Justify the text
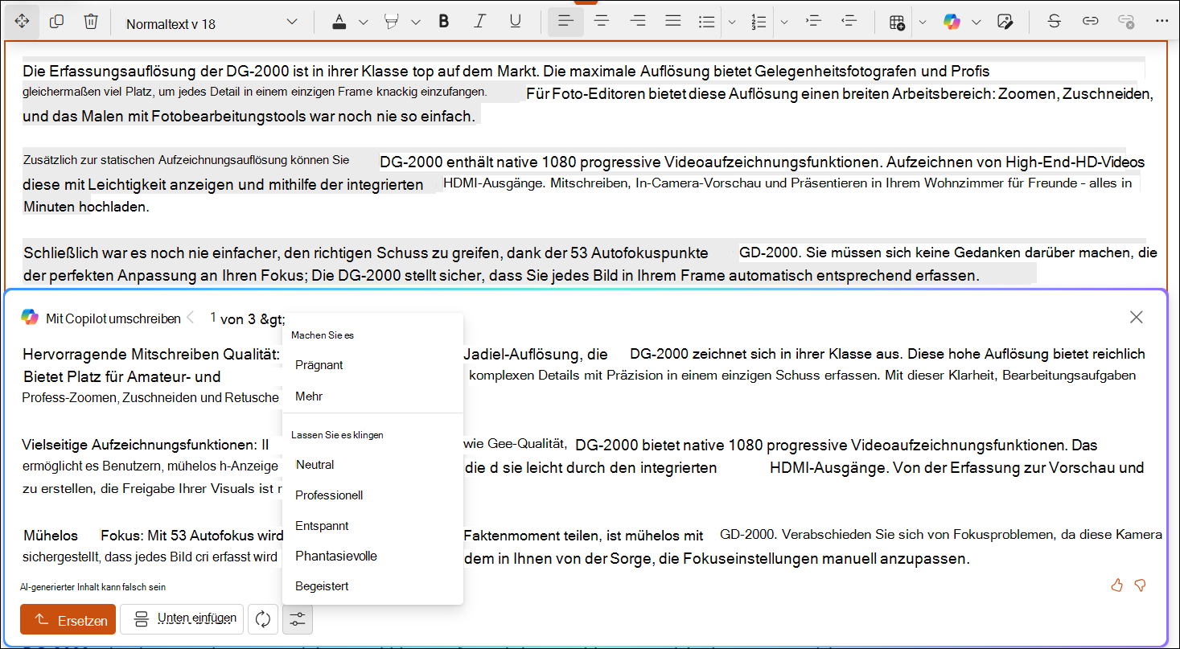Image resolution: width=1180 pixels, height=649 pixels. [673, 22]
